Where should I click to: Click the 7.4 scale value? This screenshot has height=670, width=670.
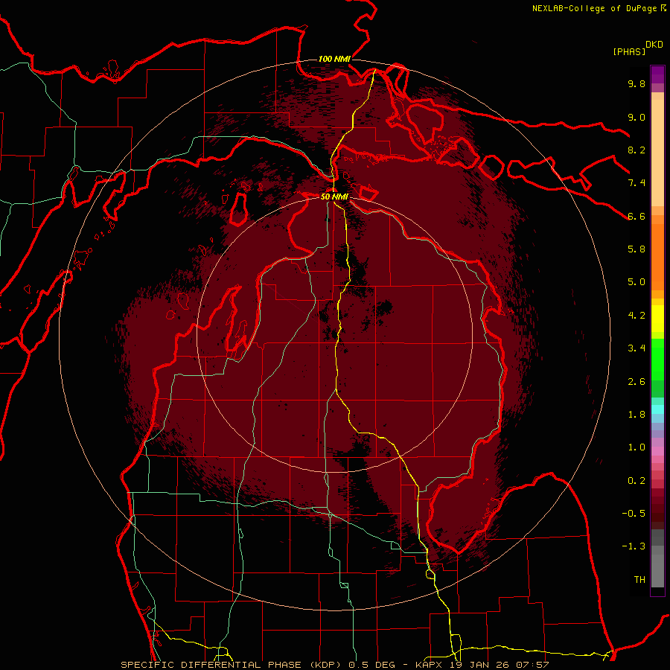636,183
